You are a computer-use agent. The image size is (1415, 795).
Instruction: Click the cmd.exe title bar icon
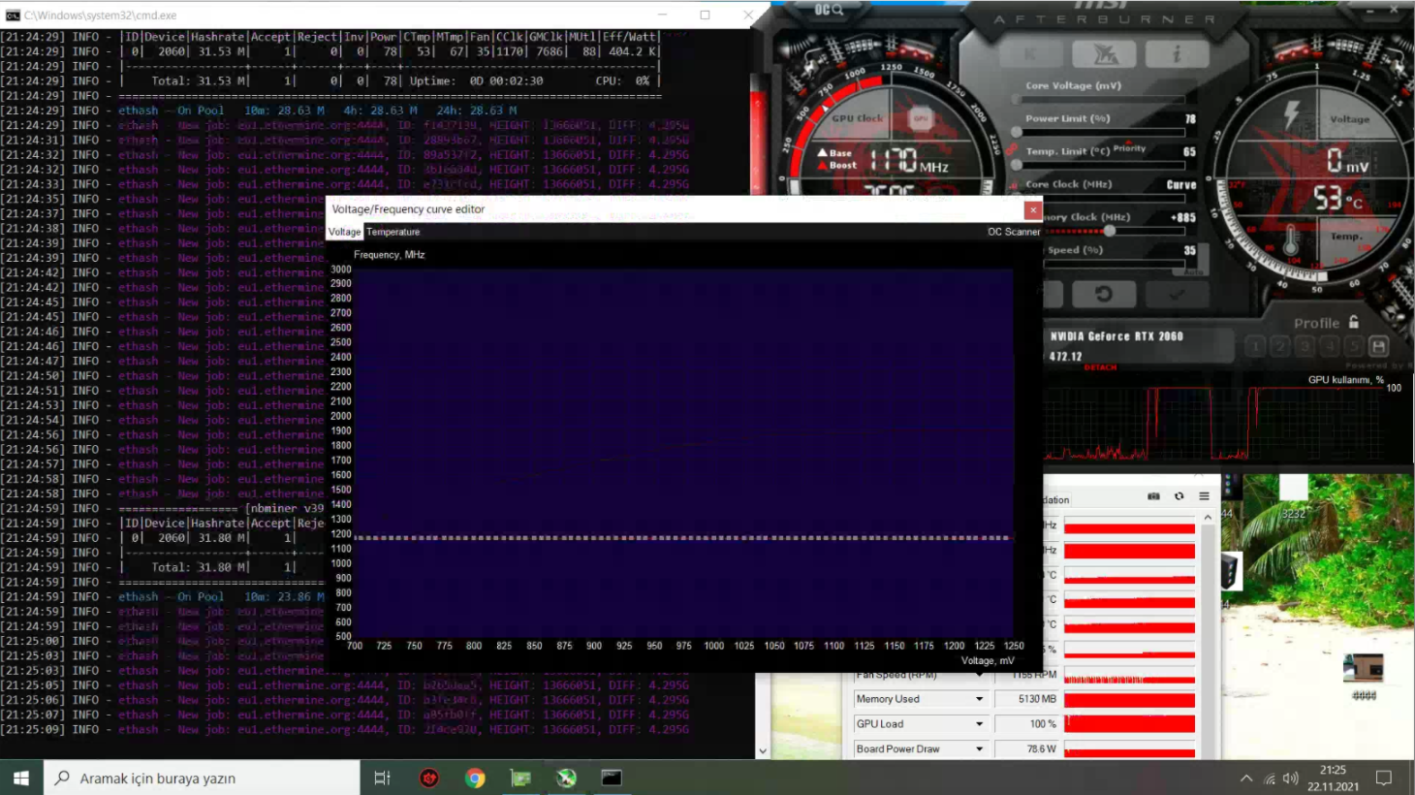[x=13, y=15]
